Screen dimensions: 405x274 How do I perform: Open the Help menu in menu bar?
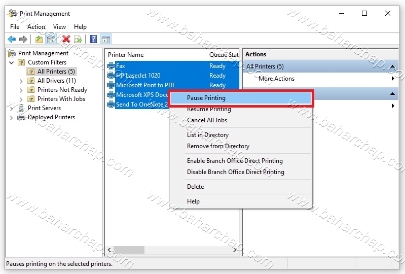pyautogui.click(x=80, y=26)
